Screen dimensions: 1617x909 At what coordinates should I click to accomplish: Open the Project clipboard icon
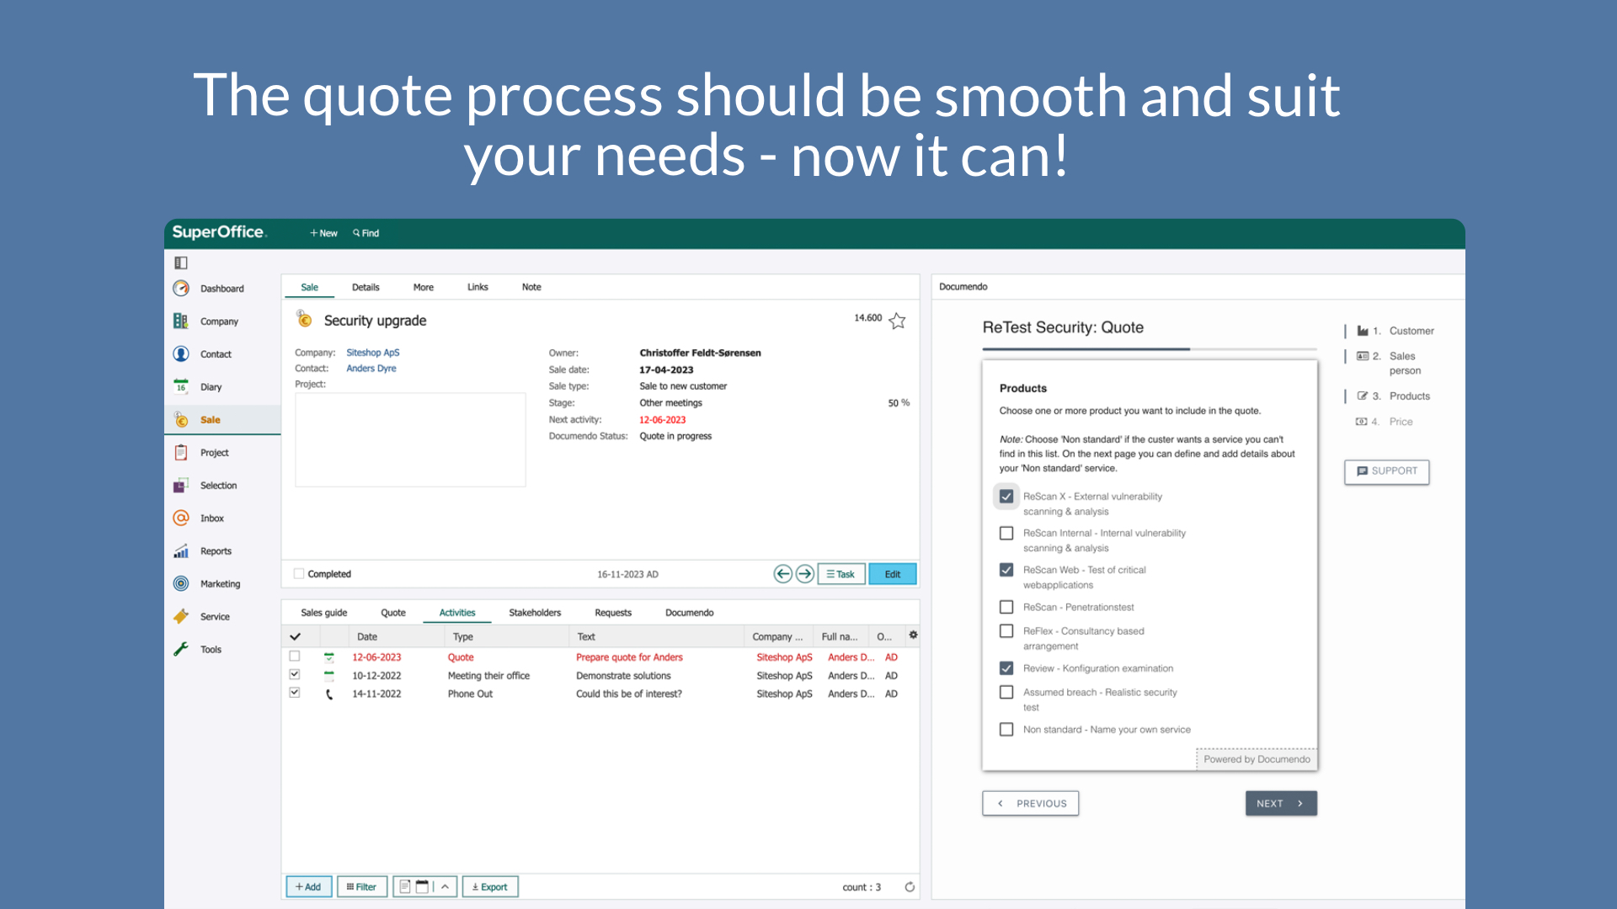(x=181, y=453)
